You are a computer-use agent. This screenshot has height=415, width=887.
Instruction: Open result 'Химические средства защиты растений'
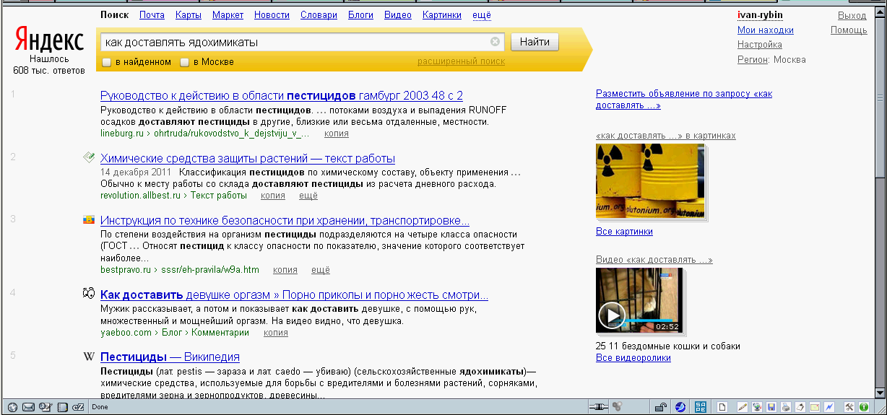pyautogui.click(x=248, y=158)
